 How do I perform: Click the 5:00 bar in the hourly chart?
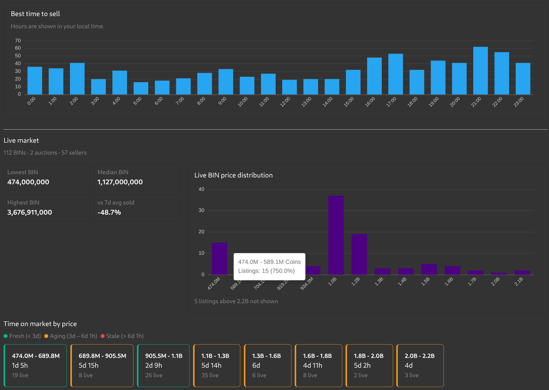coord(141,88)
